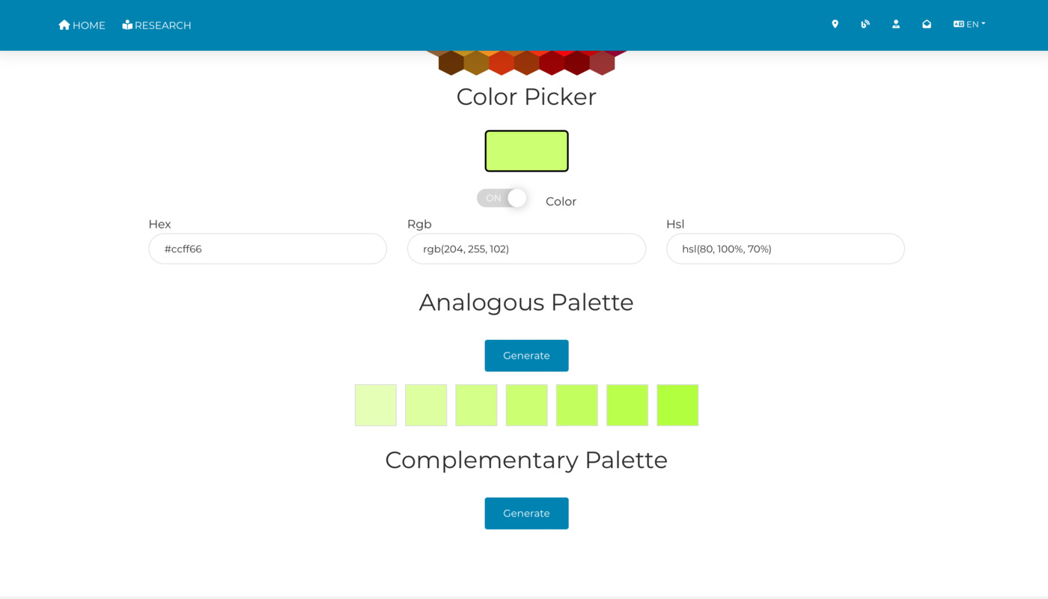Toggle the Color ON switch
The width and height of the screenshot is (1048, 599).
[x=502, y=198]
